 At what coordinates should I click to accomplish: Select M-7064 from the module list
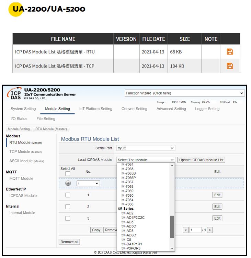(x=127, y=164)
